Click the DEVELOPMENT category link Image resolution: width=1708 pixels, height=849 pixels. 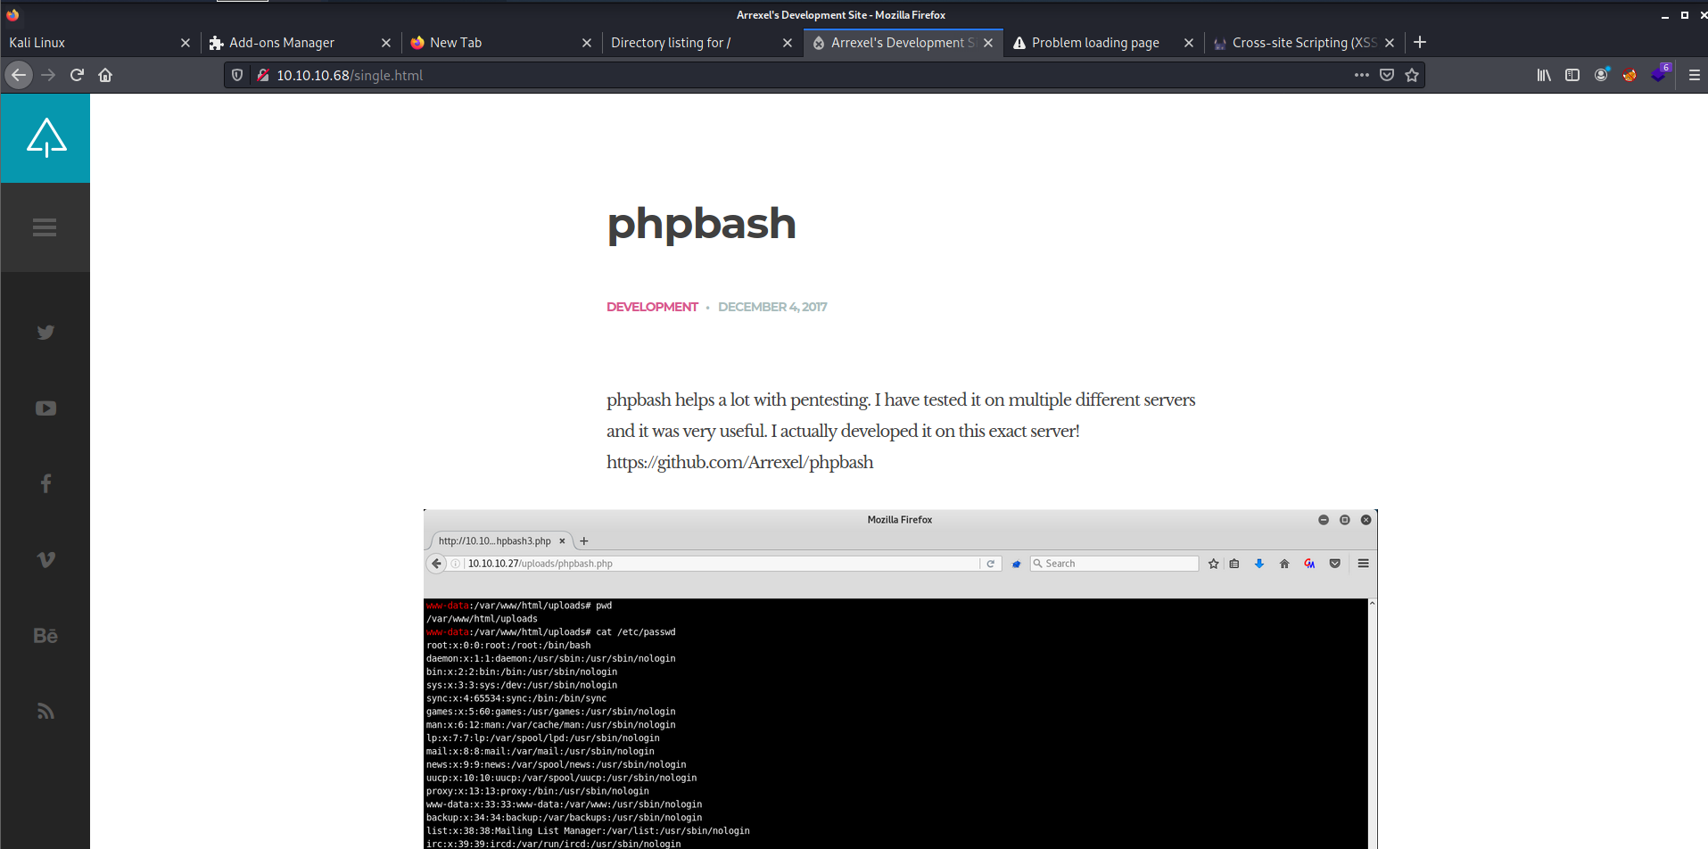point(652,307)
